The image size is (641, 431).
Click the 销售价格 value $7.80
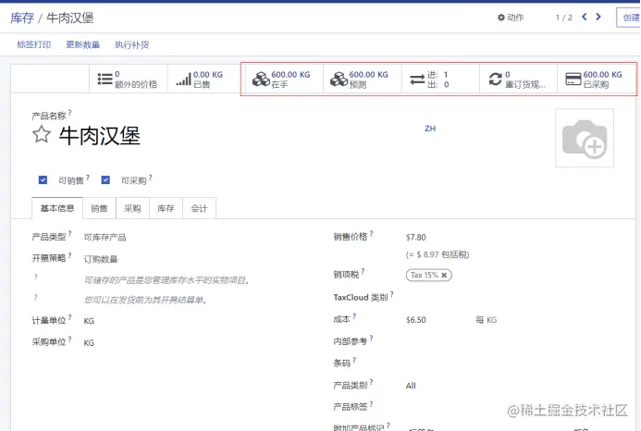[x=415, y=237]
